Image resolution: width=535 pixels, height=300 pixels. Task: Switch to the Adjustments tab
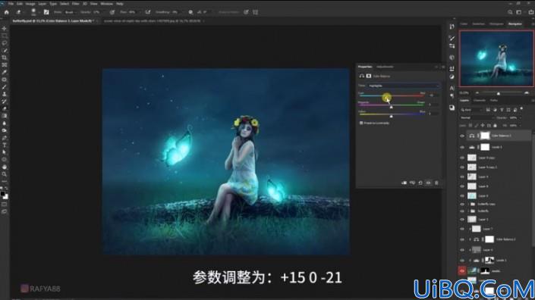tap(385, 67)
